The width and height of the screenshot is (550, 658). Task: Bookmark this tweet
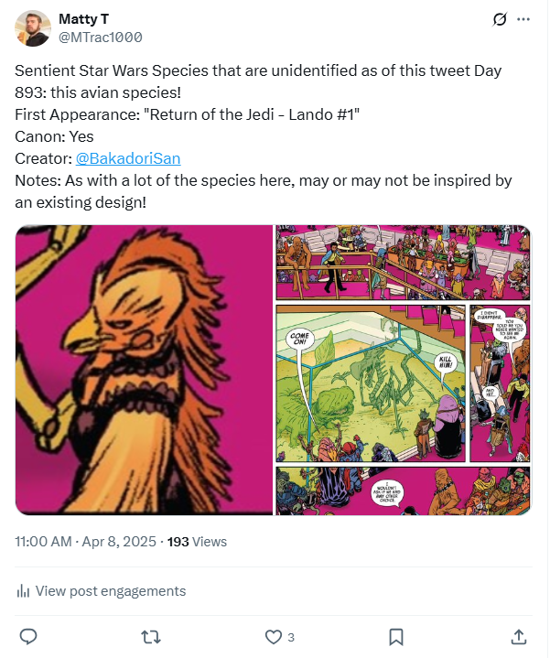pyautogui.click(x=395, y=636)
